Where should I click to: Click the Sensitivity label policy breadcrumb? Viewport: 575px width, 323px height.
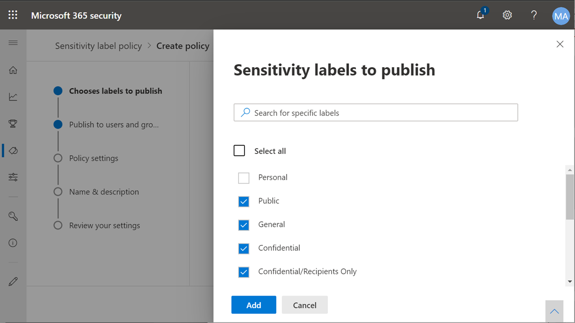(98, 46)
